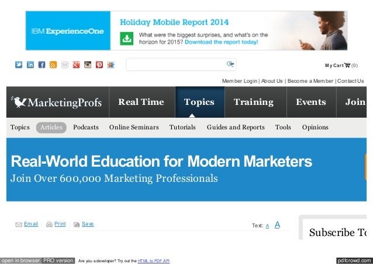Screen dimensions: 373x264
Task: Open the Pinterest icon
Action: (99, 65)
